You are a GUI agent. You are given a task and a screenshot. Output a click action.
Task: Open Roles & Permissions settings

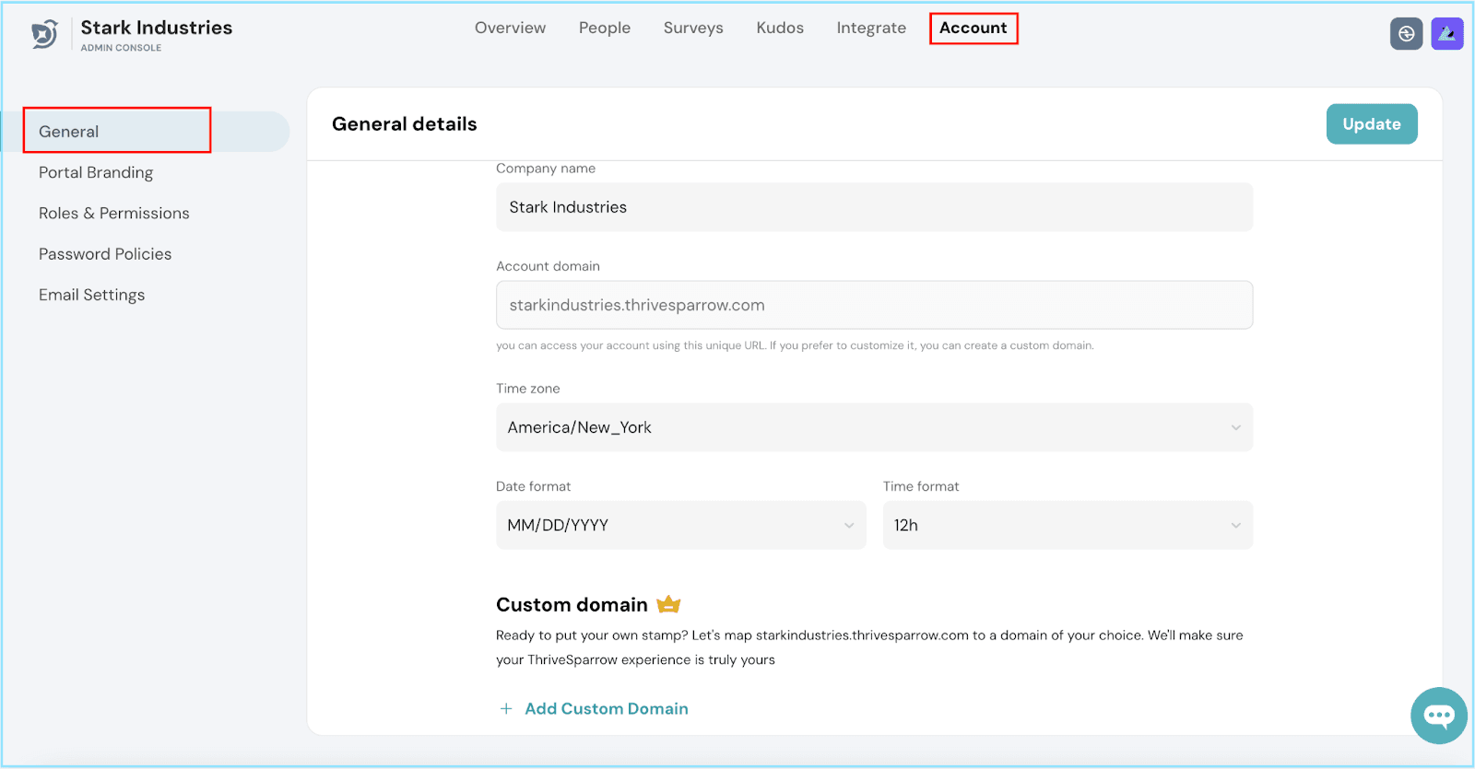[x=114, y=213]
